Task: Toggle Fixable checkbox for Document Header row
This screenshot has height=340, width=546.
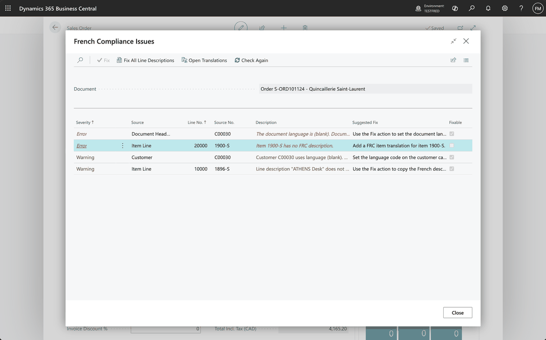Action: (x=452, y=134)
